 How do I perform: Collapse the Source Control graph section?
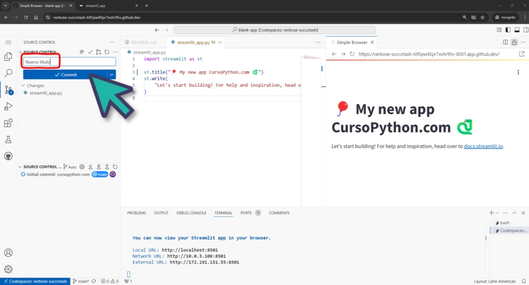pyautogui.click(x=20, y=167)
